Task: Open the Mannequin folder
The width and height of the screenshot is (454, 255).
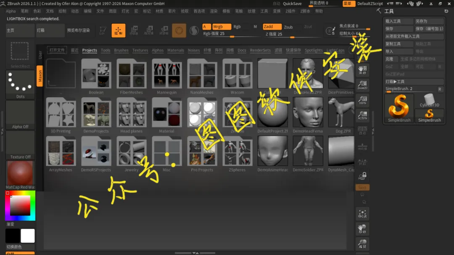Action: coord(167,76)
